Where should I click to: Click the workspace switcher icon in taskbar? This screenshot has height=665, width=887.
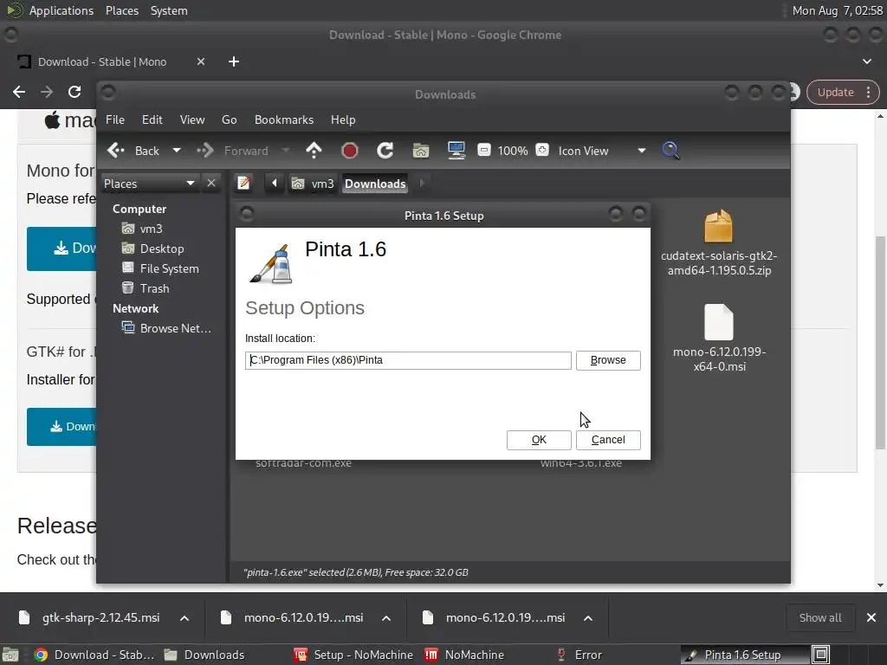point(821,655)
